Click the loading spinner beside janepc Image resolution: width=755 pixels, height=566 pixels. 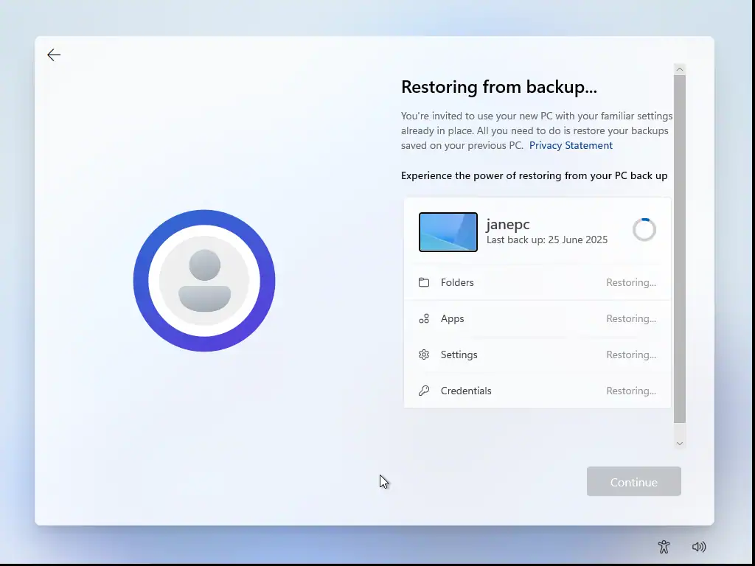[x=644, y=230]
